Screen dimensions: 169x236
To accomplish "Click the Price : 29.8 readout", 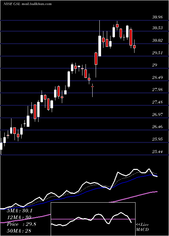I will tap(21, 224).
